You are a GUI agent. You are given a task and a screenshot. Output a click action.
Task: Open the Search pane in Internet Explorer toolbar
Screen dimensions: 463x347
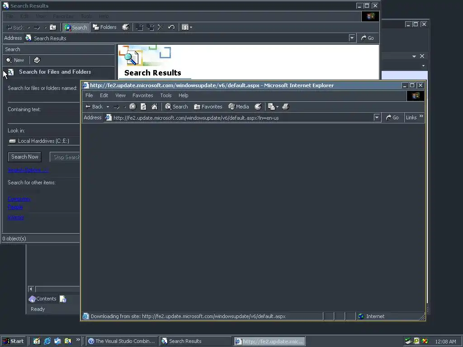(177, 107)
